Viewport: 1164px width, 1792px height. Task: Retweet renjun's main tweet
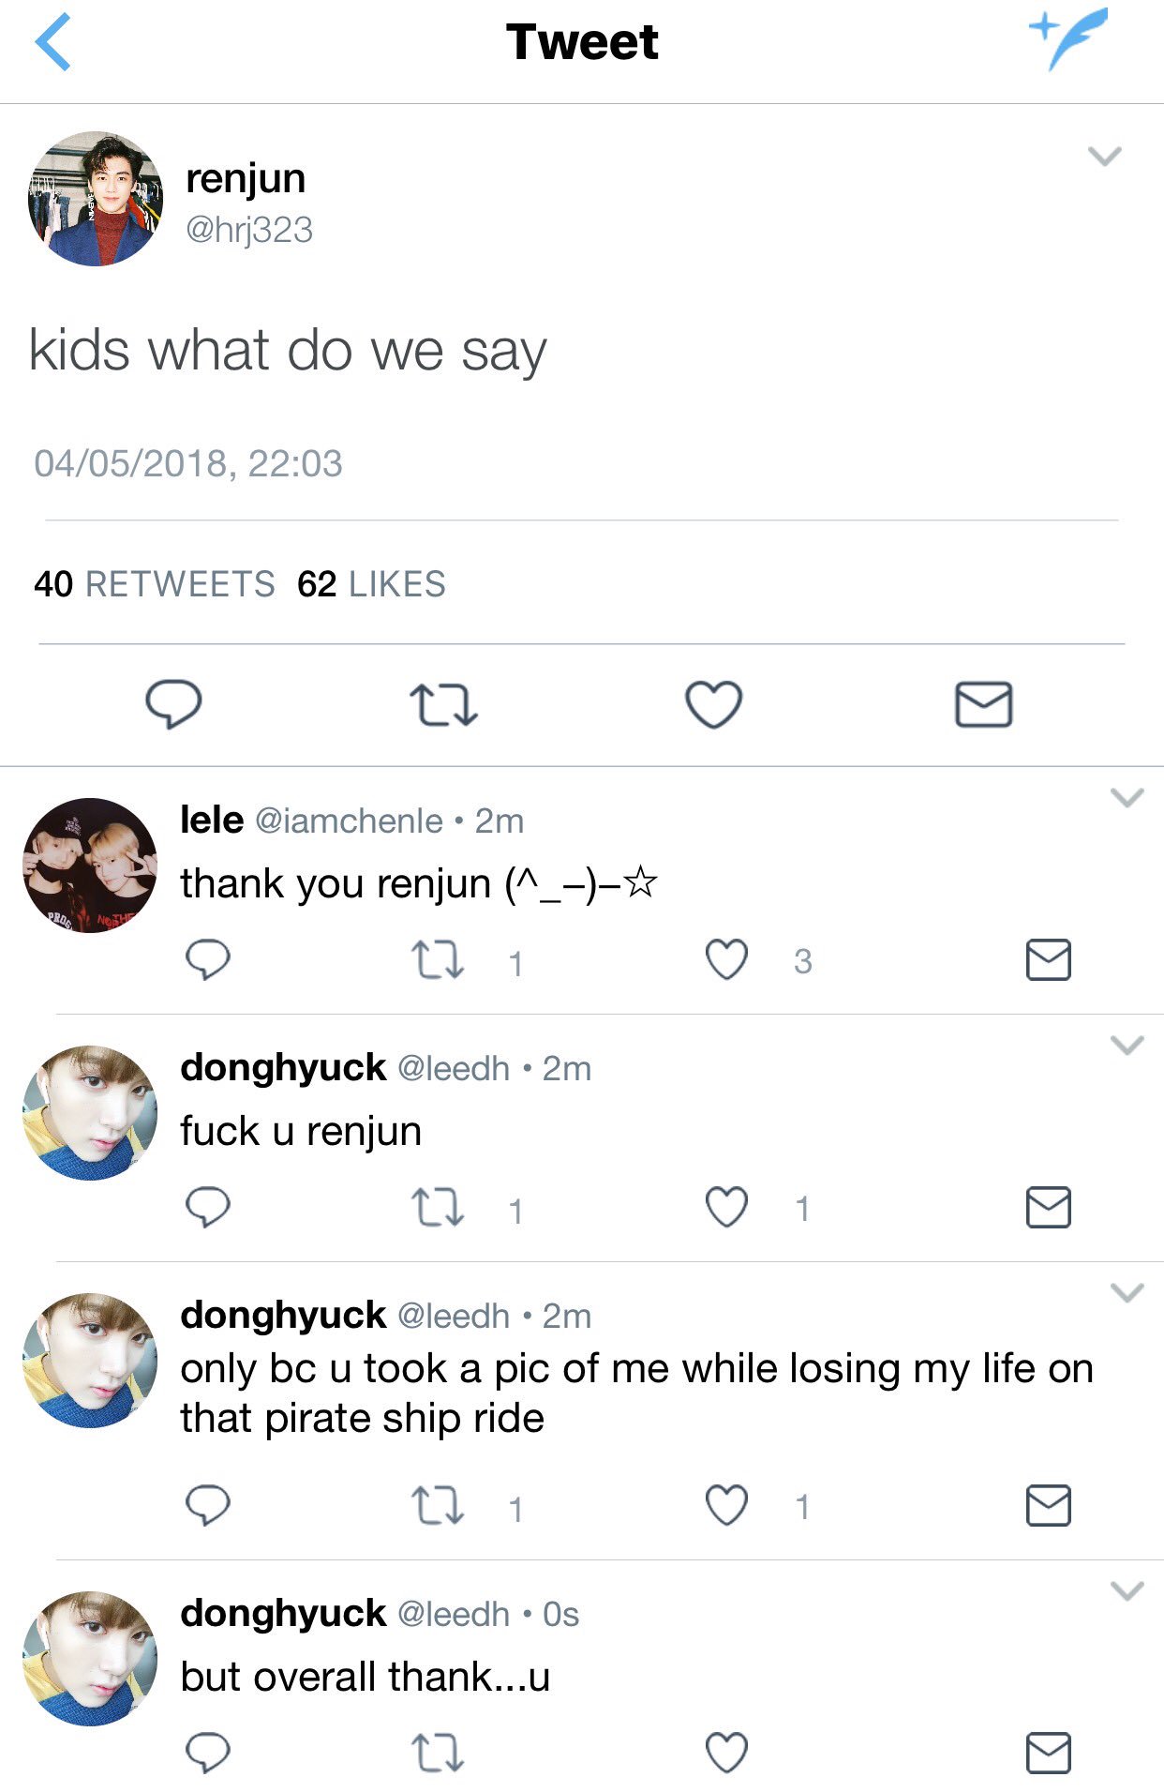tap(443, 705)
